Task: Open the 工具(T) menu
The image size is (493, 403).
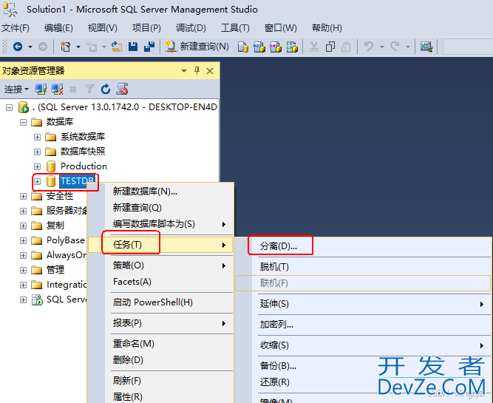Action: click(x=235, y=28)
